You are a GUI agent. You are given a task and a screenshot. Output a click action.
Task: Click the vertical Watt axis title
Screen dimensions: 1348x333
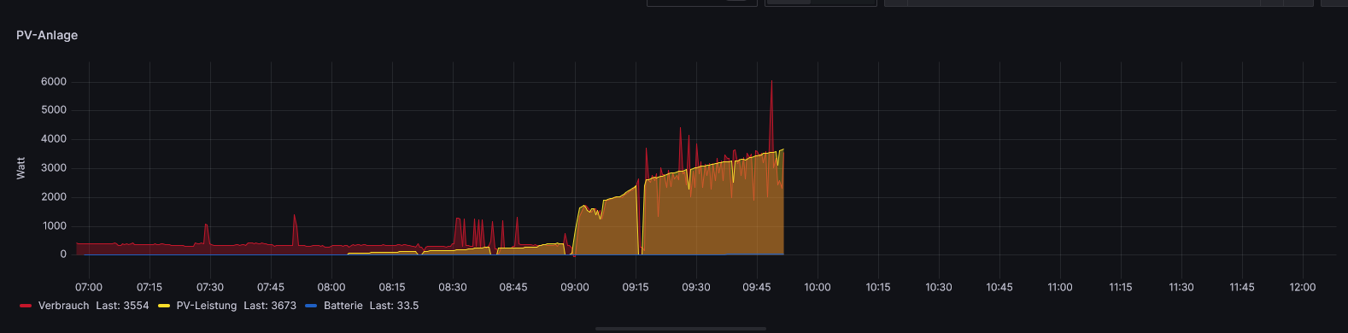pyautogui.click(x=21, y=167)
